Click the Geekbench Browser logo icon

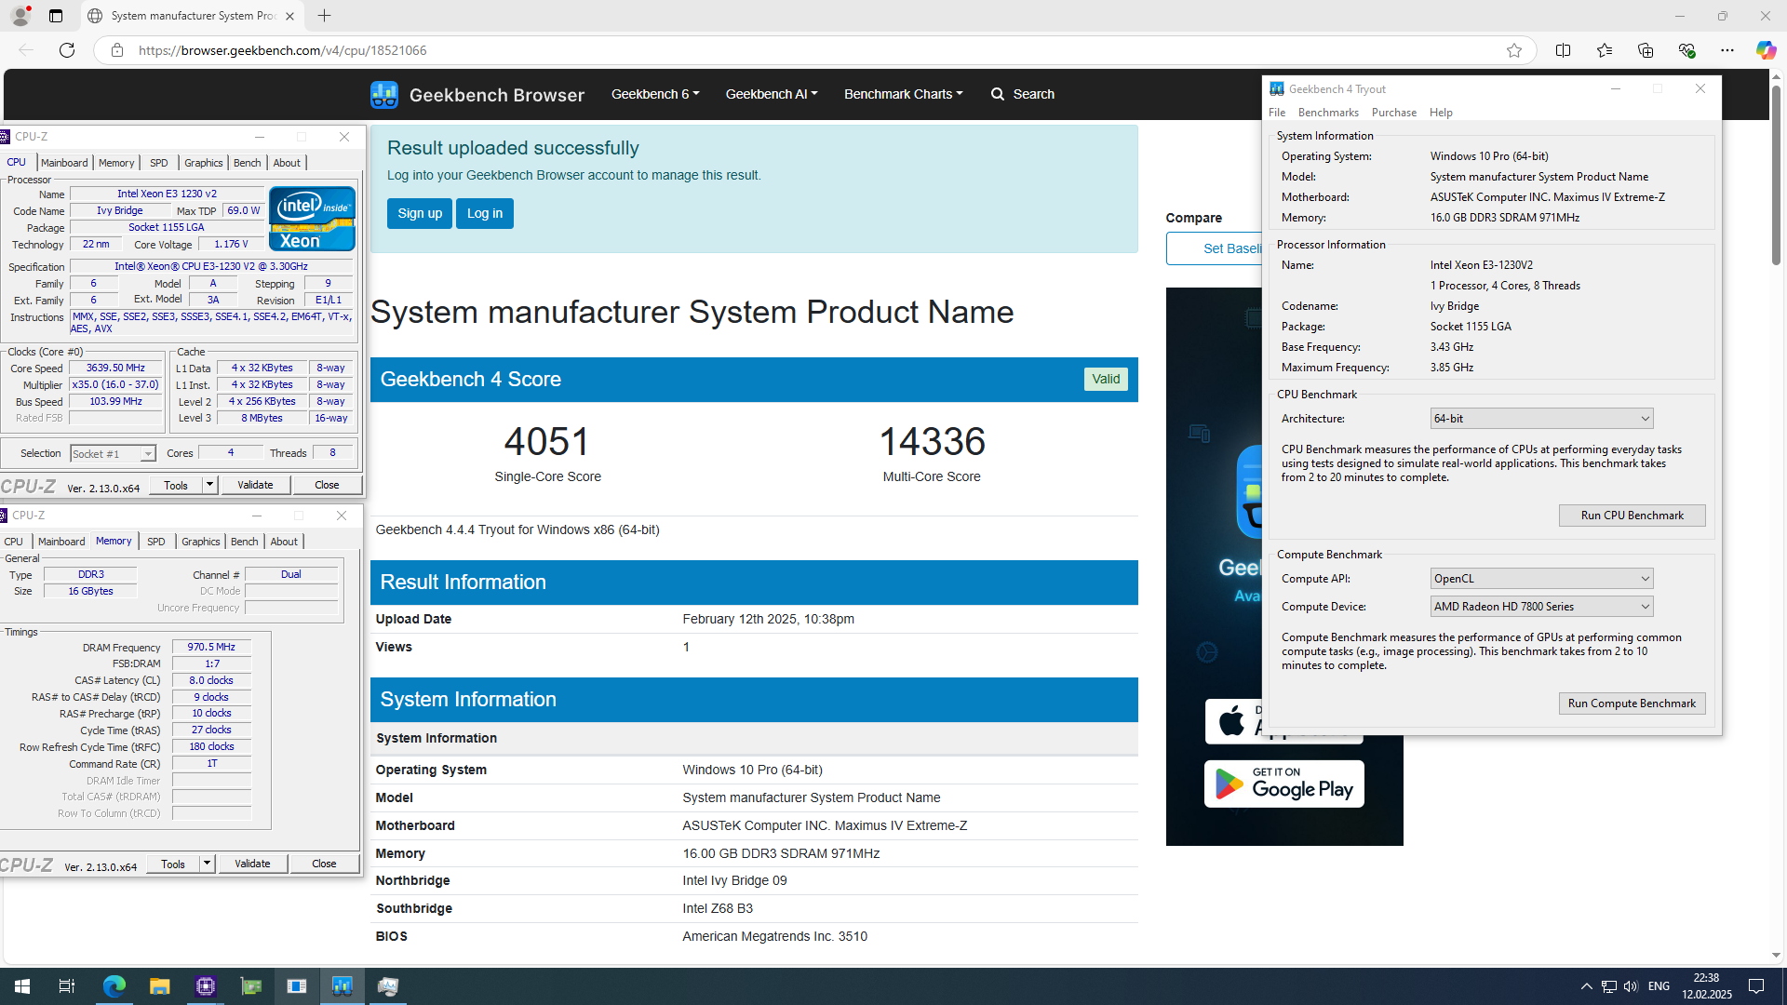click(383, 94)
